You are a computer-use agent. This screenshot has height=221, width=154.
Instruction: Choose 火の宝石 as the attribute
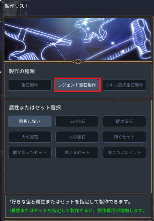click(30, 137)
